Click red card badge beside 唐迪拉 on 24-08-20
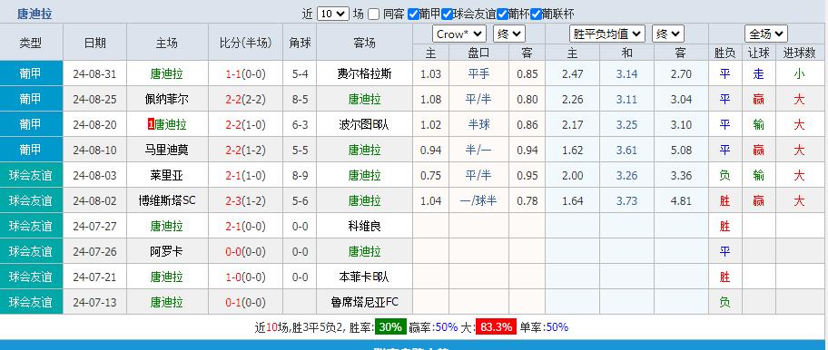Viewport: 828px width, 350px height. click(151, 125)
